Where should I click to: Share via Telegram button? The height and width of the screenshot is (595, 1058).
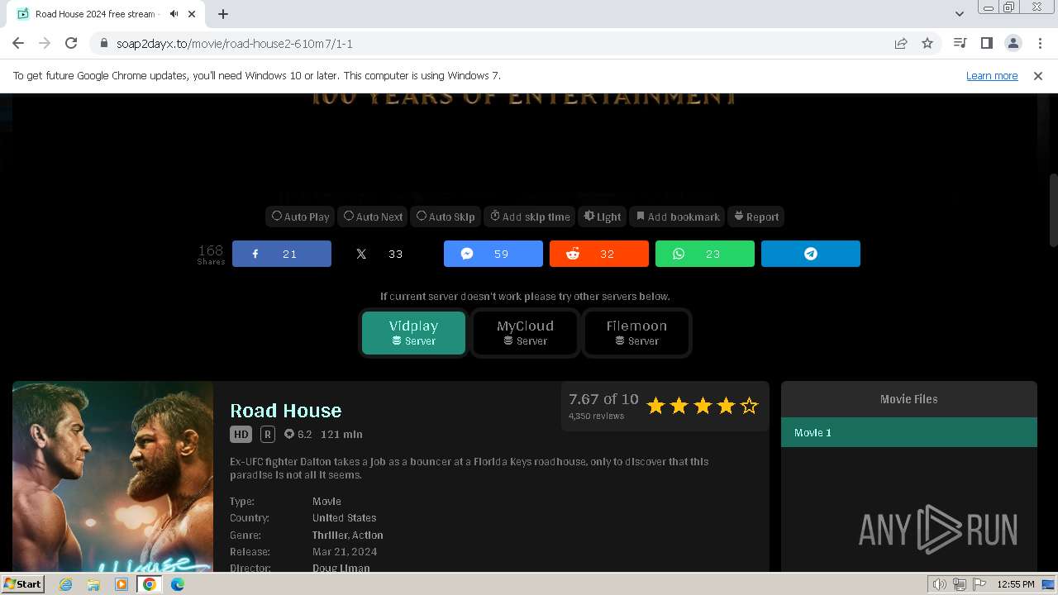coord(810,254)
